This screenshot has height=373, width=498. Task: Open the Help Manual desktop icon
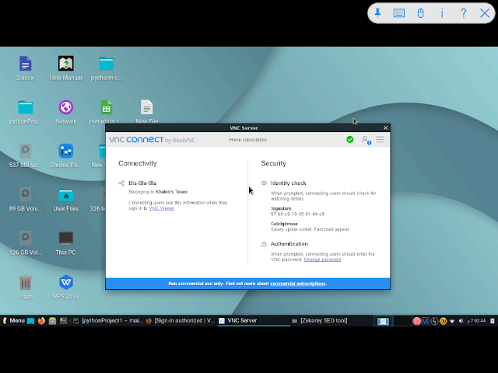(65, 68)
